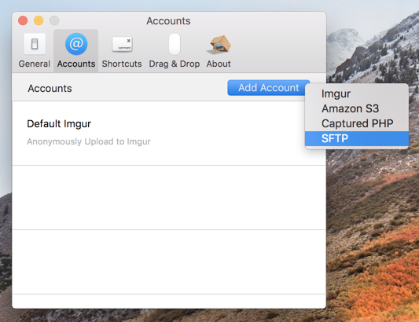Click the Shortcuts tab label
419x322 pixels.
122,64
